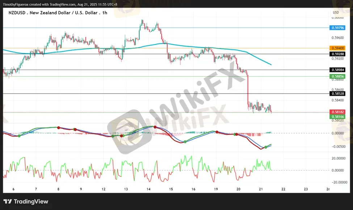Click date 8 on the time axis

point(58,189)
